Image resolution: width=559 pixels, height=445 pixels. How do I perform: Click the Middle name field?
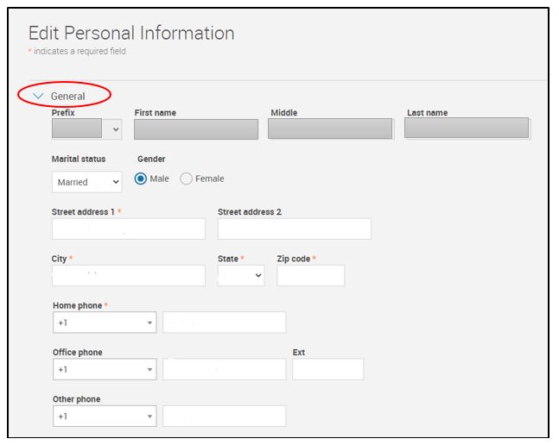pos(330,129)
